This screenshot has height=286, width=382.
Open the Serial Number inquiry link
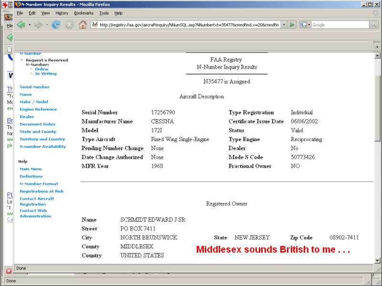pos(34,87)
